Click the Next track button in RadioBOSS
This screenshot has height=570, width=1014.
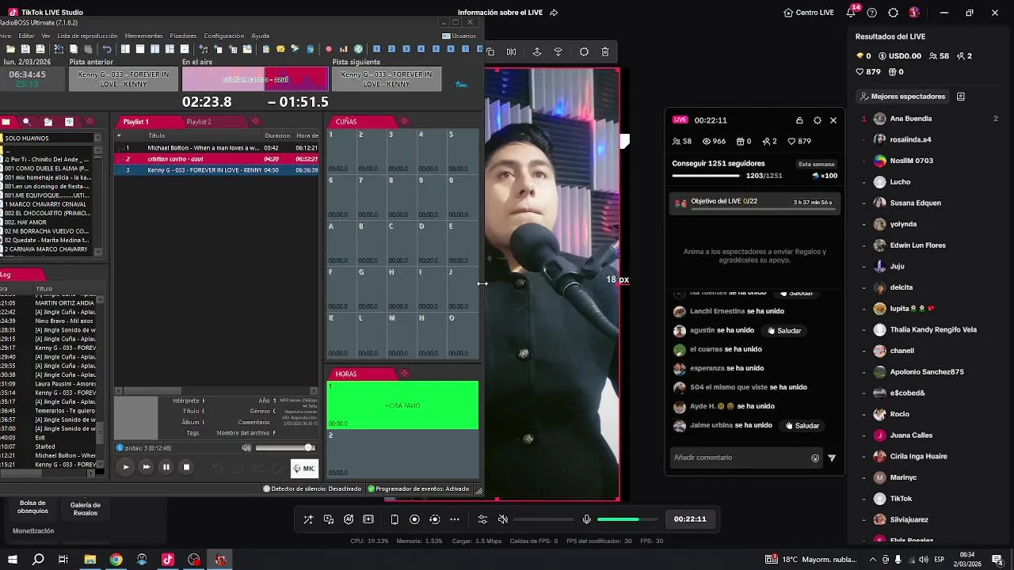point(146,467)
